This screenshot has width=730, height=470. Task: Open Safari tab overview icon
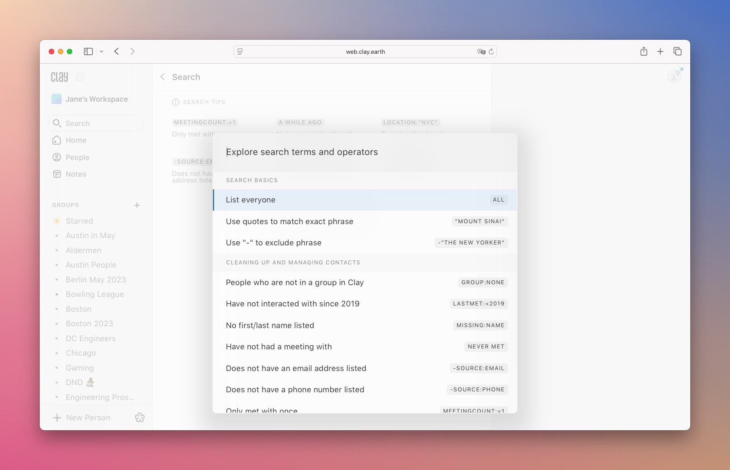677,52
